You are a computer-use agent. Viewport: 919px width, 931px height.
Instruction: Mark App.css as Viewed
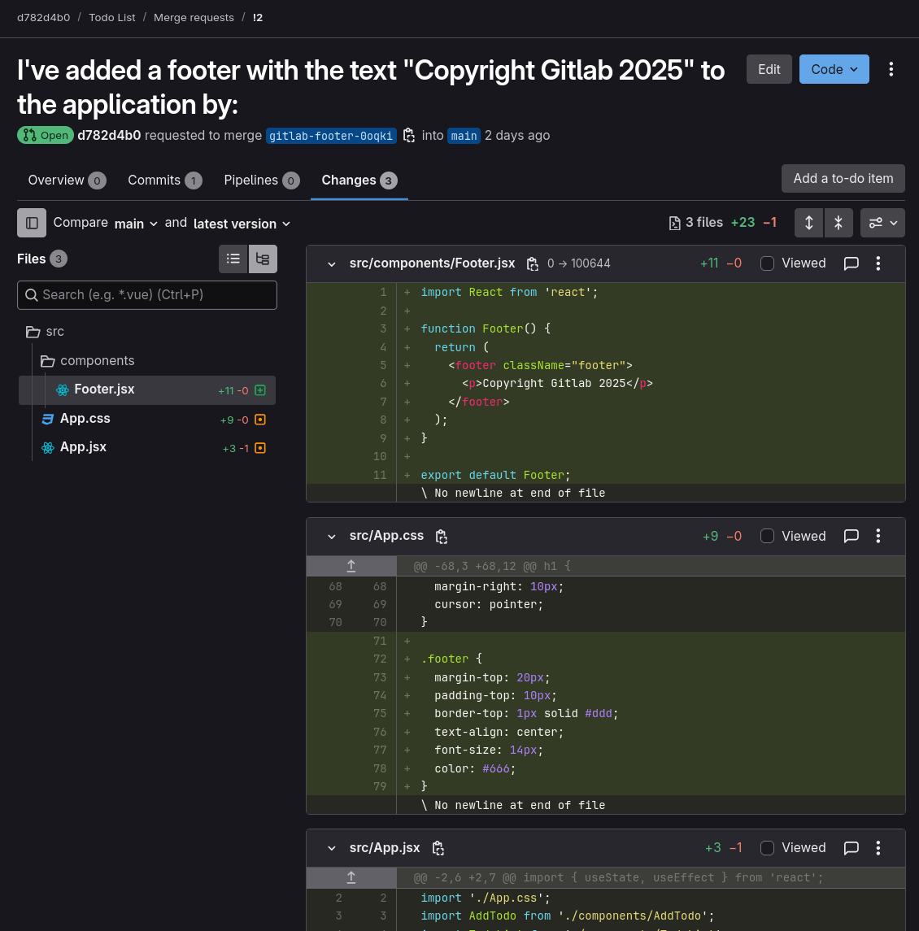tap(767, 536)
